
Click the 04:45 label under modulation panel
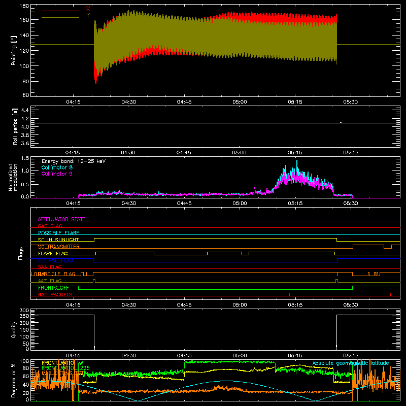pos(184,204)
